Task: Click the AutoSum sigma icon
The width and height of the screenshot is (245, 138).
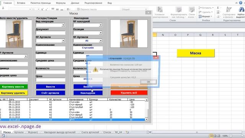Action: point(218,8)
